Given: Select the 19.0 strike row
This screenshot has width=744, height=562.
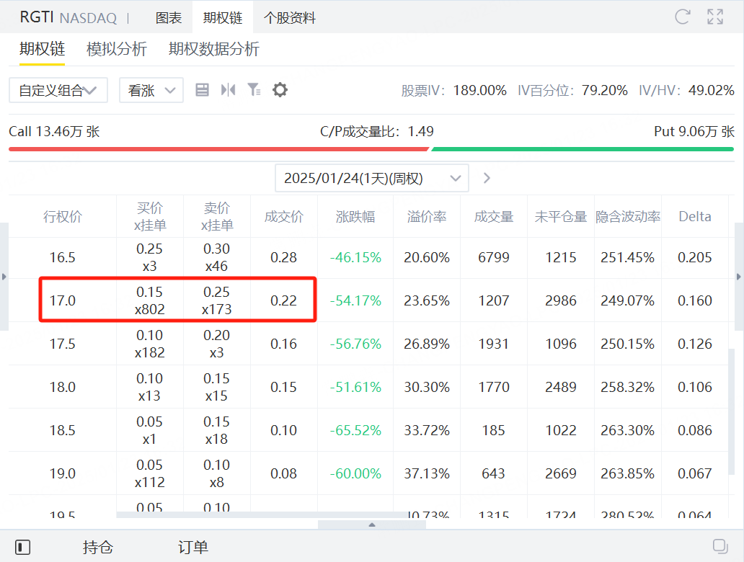Looking at the screenshot, I should pos(368,473).
